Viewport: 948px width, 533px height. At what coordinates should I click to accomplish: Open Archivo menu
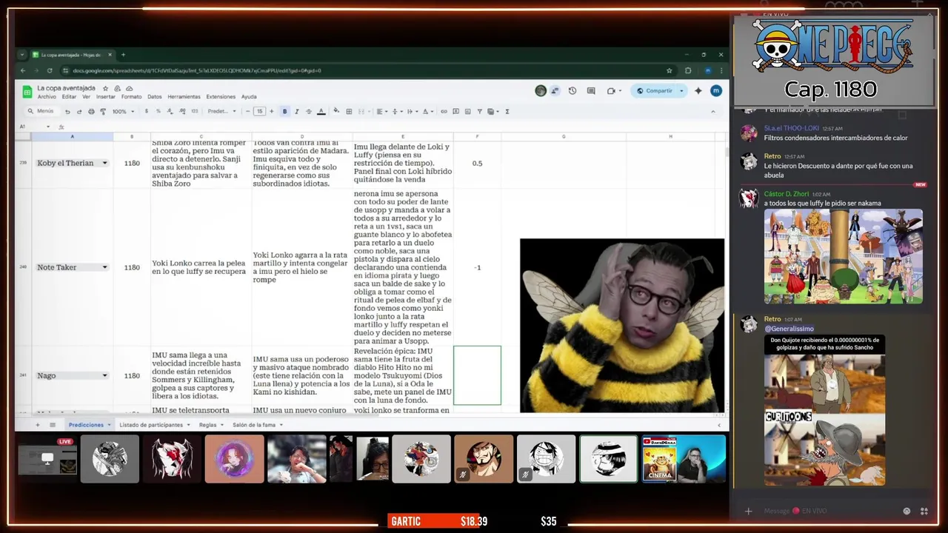(x=47, y=97)
